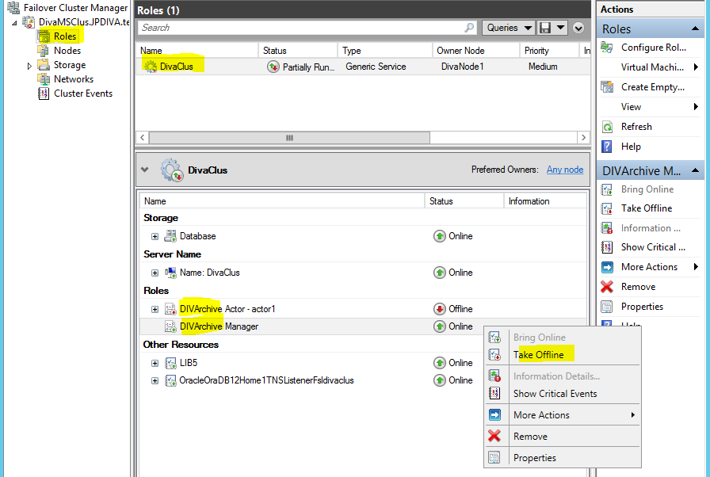Collapse the DivaMSClus cluster tree node
Viewport: 710px width, 477px height.
click(x=14, y=22)
